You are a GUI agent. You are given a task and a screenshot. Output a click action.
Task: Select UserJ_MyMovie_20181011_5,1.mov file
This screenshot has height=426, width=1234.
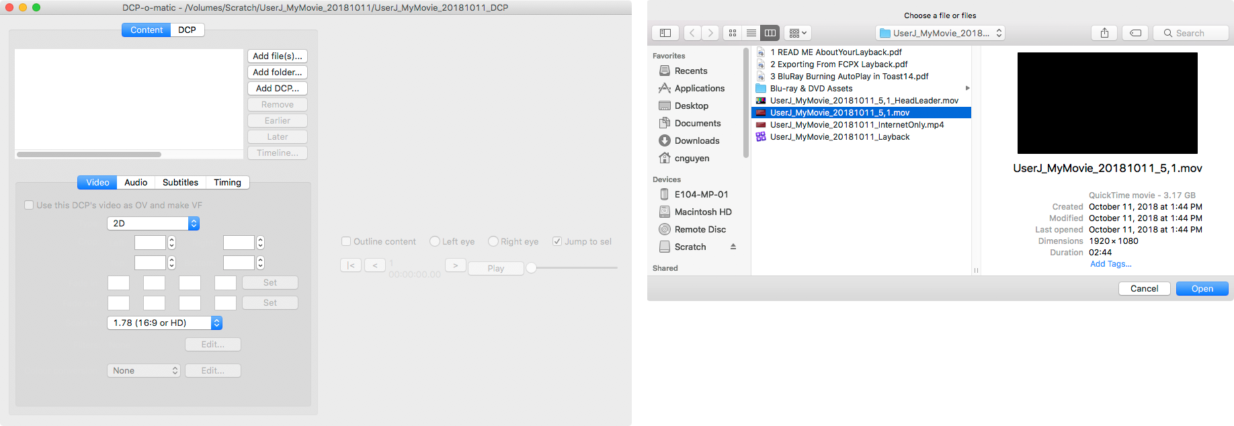point(861,112)
